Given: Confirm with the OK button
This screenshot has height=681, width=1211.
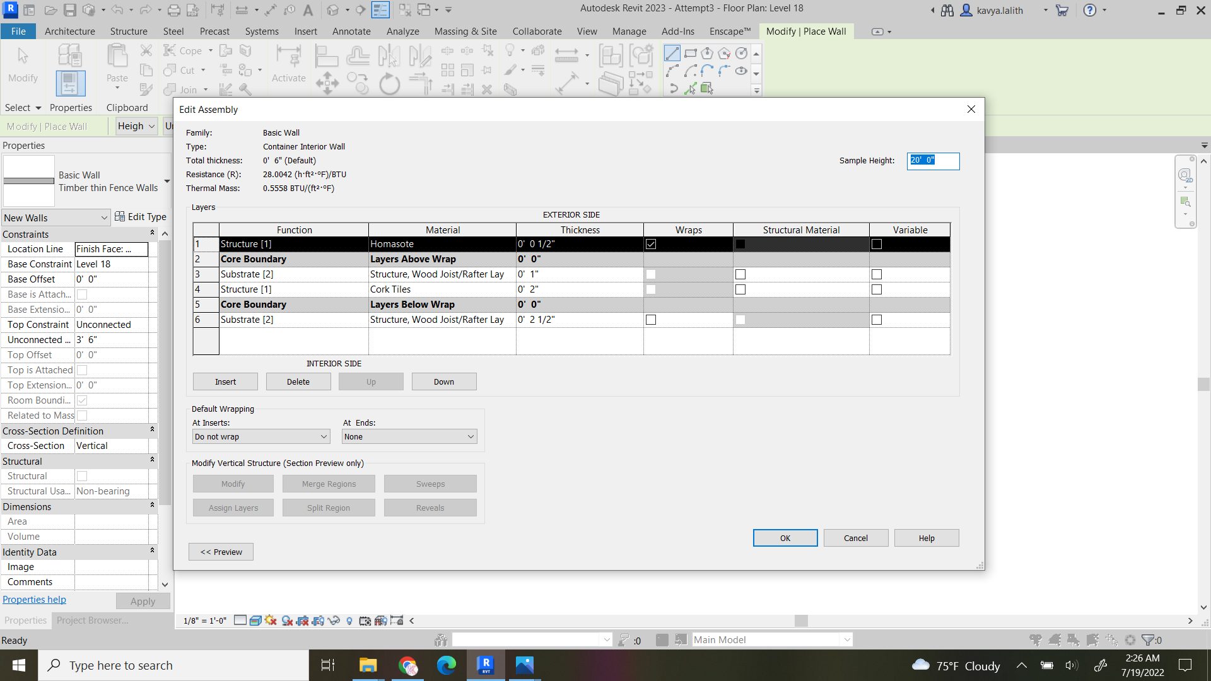Looking at the screenshot, I should click(785, 538).
